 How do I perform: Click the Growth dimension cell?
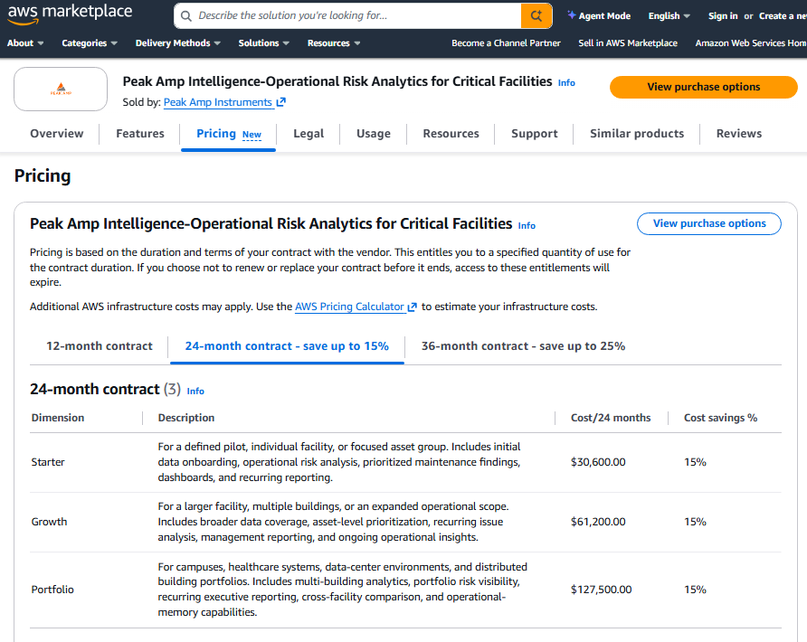click(49, 522)
